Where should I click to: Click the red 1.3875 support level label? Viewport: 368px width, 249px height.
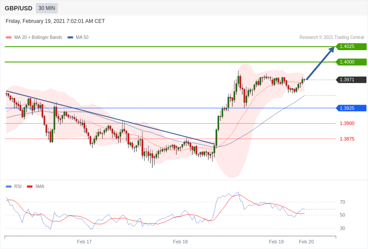(347, 139)
